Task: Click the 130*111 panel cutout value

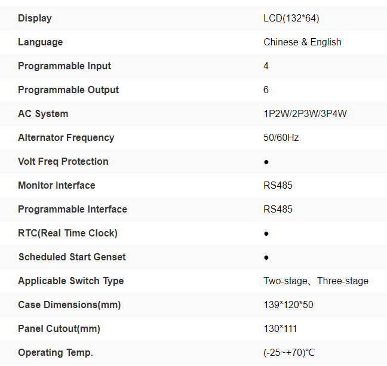Action: 280,329
